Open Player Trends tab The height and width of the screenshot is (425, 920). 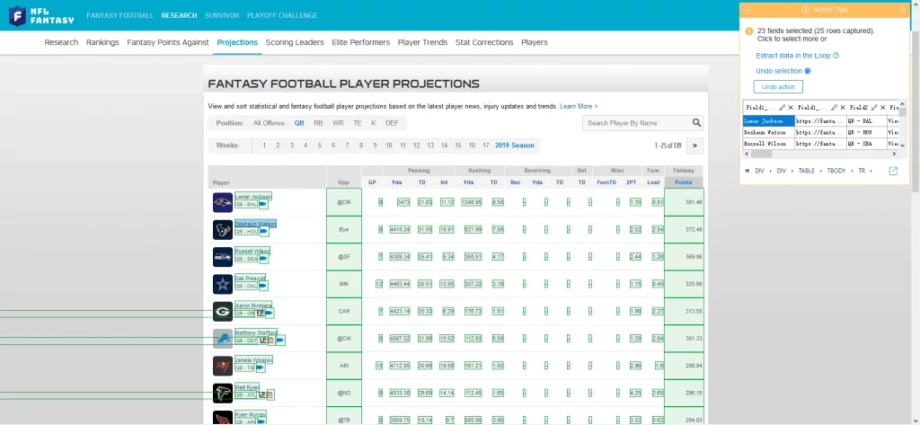(422, 42)
